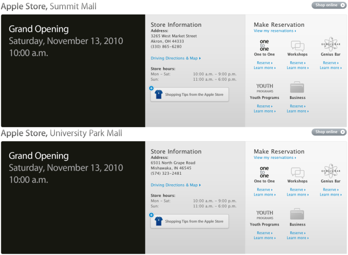Learn more about Genius Bar at Summit Mall

(331, 68)
